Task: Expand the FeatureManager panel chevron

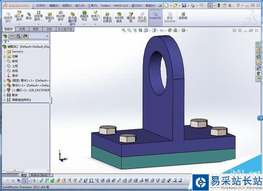Action: point(47,36)
